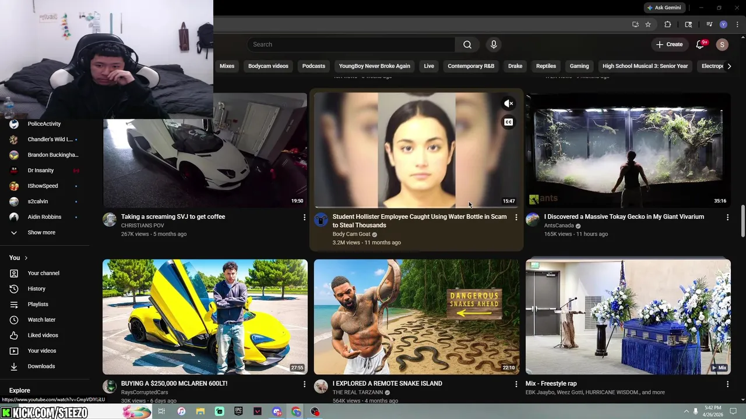Open Epic Games launcher in the taskbar
Image resolution: width=746 pixels, height=419 pixels.
238,411
